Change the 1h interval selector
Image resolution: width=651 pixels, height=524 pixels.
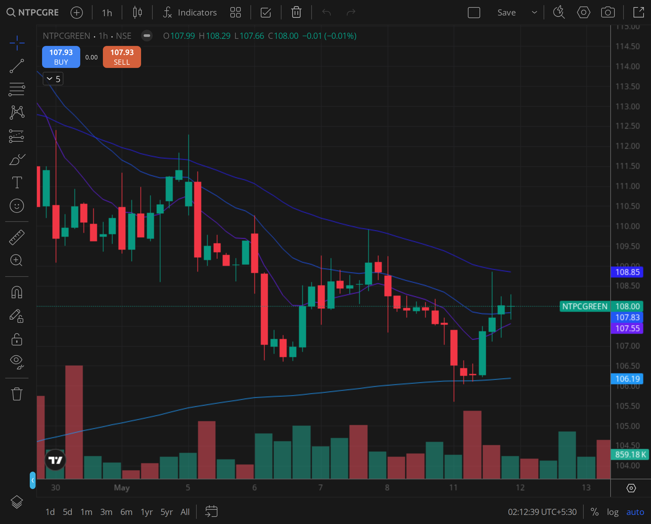tap(107, 13)
